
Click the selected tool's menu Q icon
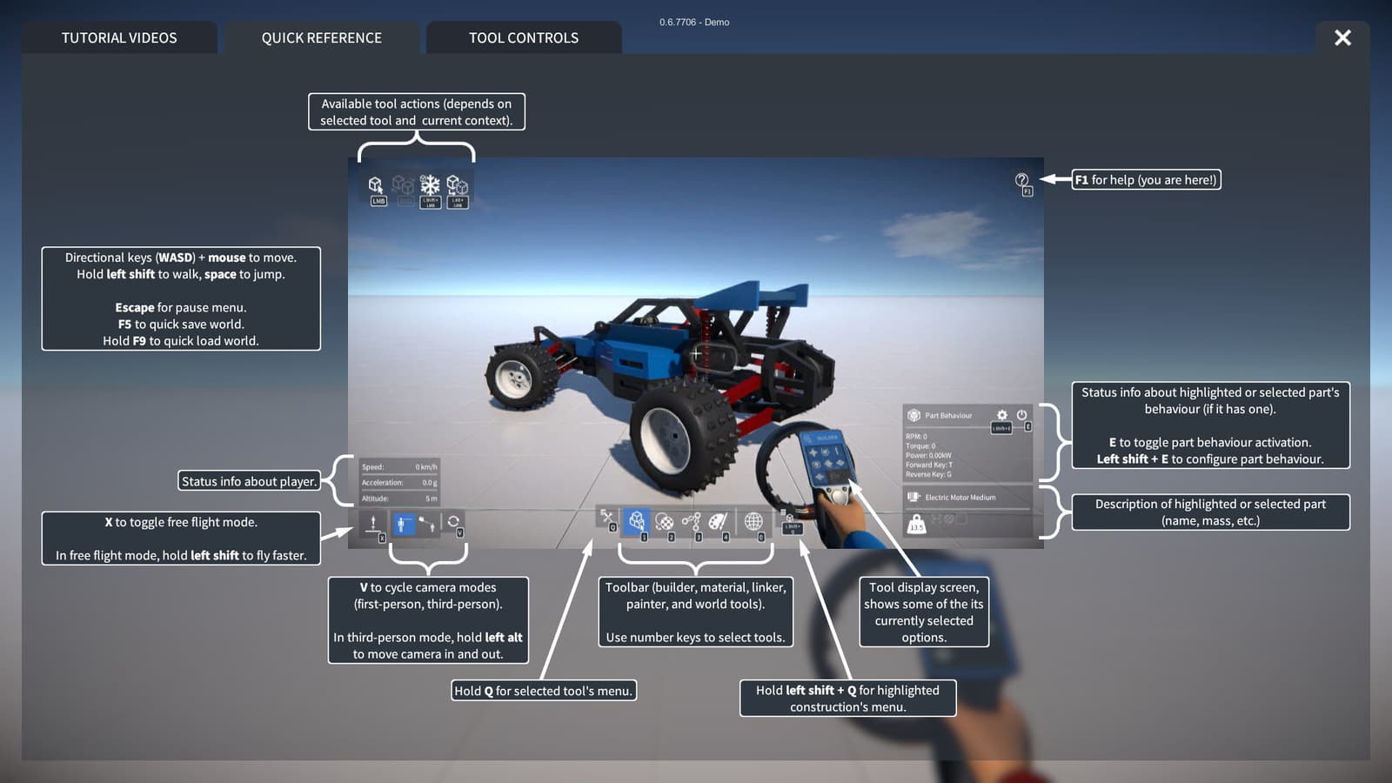pos(606,519)
